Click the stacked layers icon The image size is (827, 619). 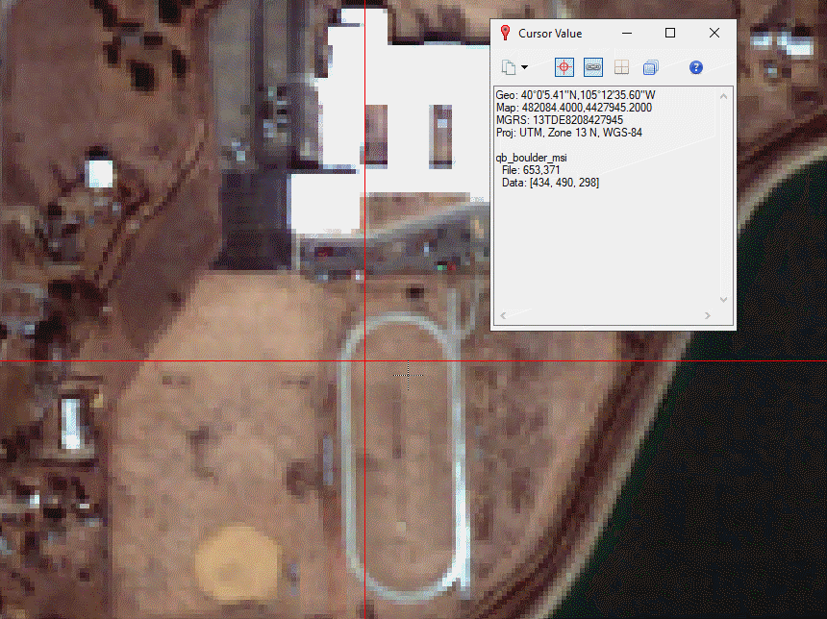point(651,67)
